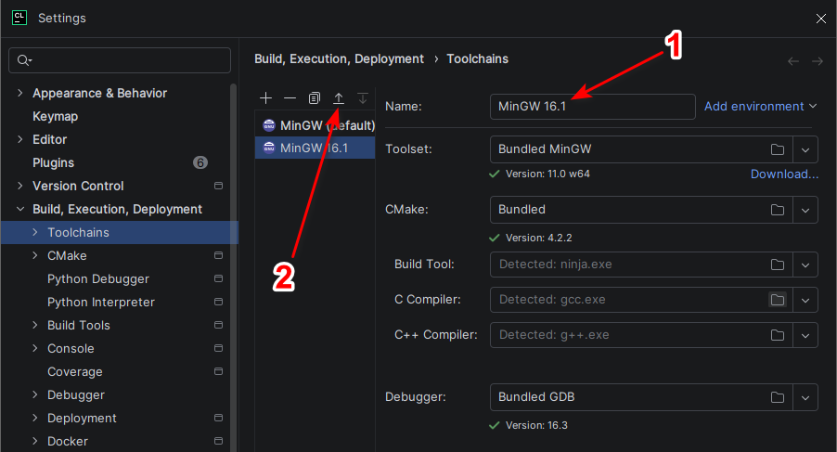837x452 pixels.
Task: Copy the selected toolchain
Action: (315, 98)
